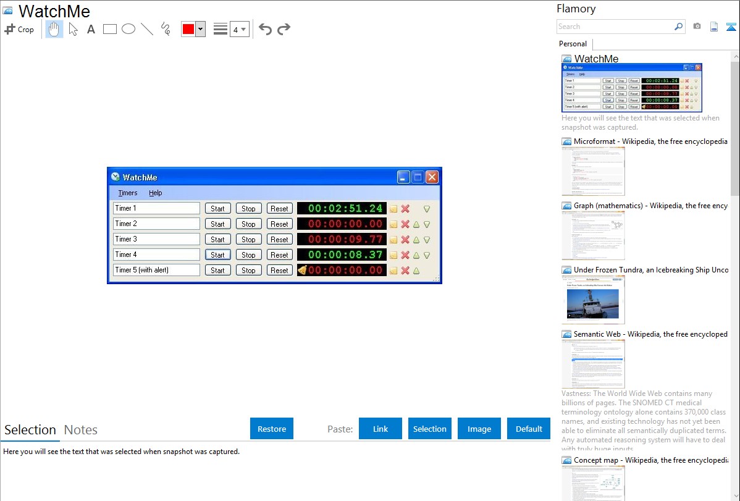Image resolution: width=740 pixels, height=501 pixels.
Task: Stop Timer 5 (with alert)
Action: (249, 271)
